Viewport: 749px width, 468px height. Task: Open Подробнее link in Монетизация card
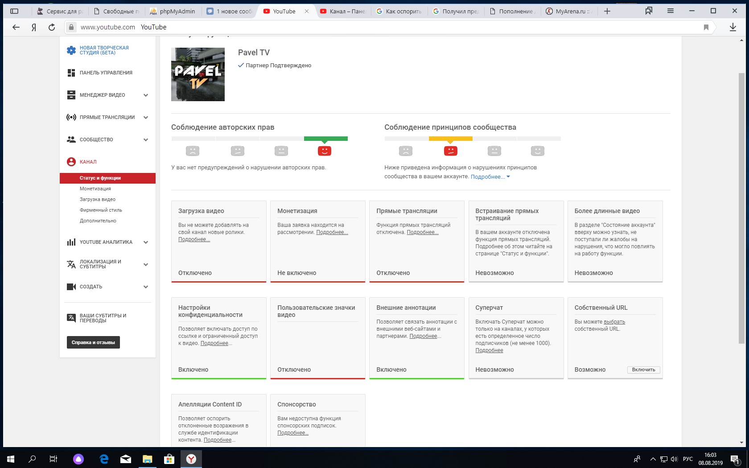332,232
